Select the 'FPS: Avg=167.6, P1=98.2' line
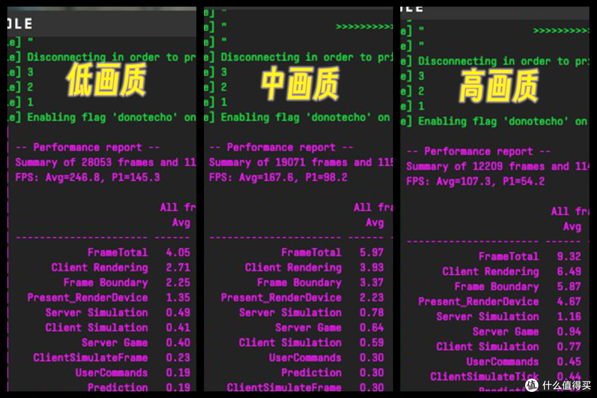This screenshot has width=597, height=398. (x=278, y=177)
